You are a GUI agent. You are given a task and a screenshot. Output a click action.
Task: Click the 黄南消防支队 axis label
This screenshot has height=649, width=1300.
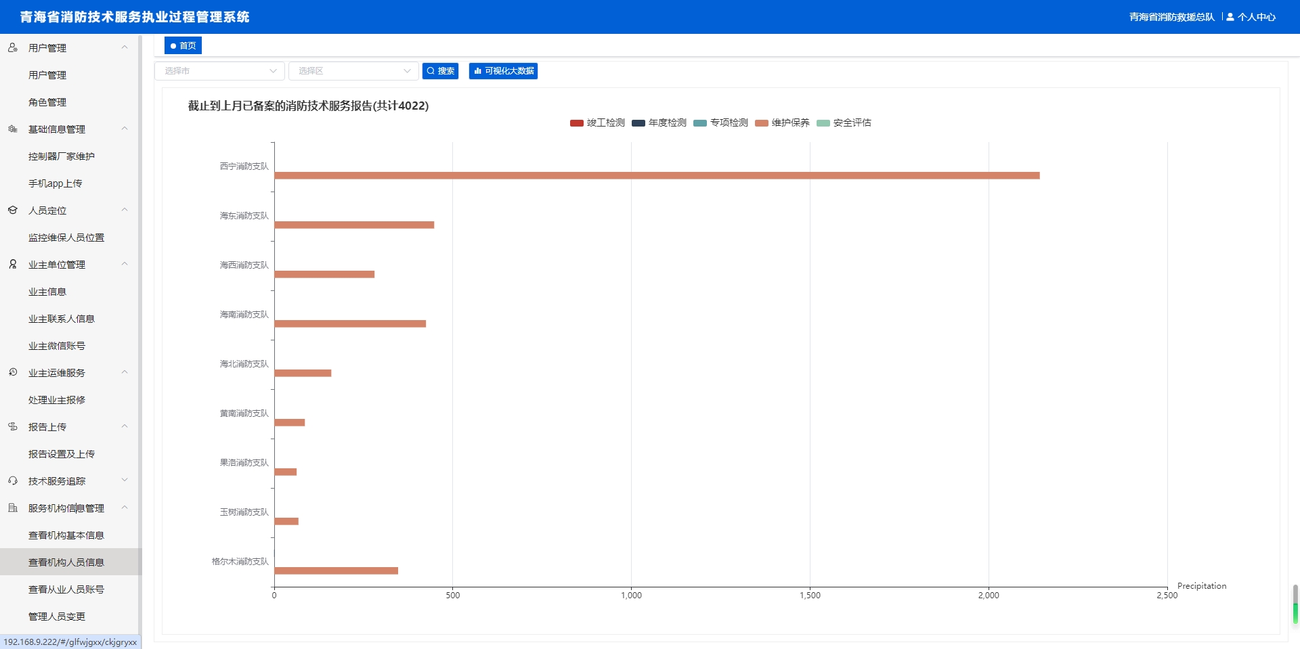coord(244,413)
